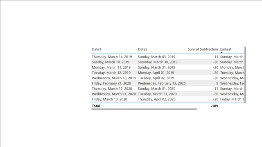Viewport: 262px width, 147px height.
Task: Select the Wednesday, March 13, 2019 cell
Action: pyautogui.click(x=114, y=78)
